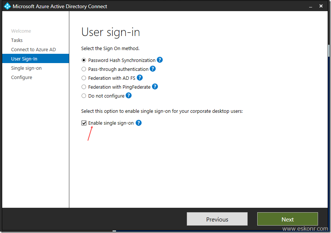Select Pass-through authentication radio button
The image size is (331, 233).
[x=84, y=69]
